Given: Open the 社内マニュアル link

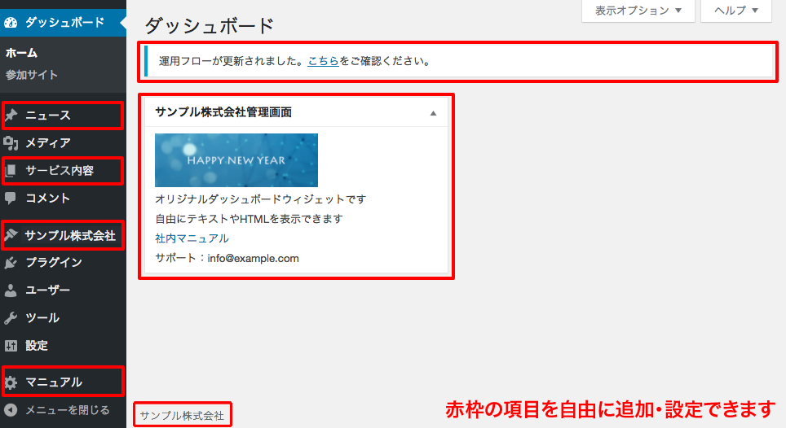Looking at the screenshot, I should point(192,239).
